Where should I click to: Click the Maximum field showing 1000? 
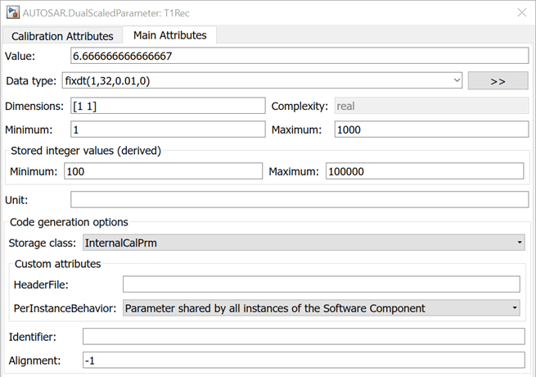(x=431, y=129)
